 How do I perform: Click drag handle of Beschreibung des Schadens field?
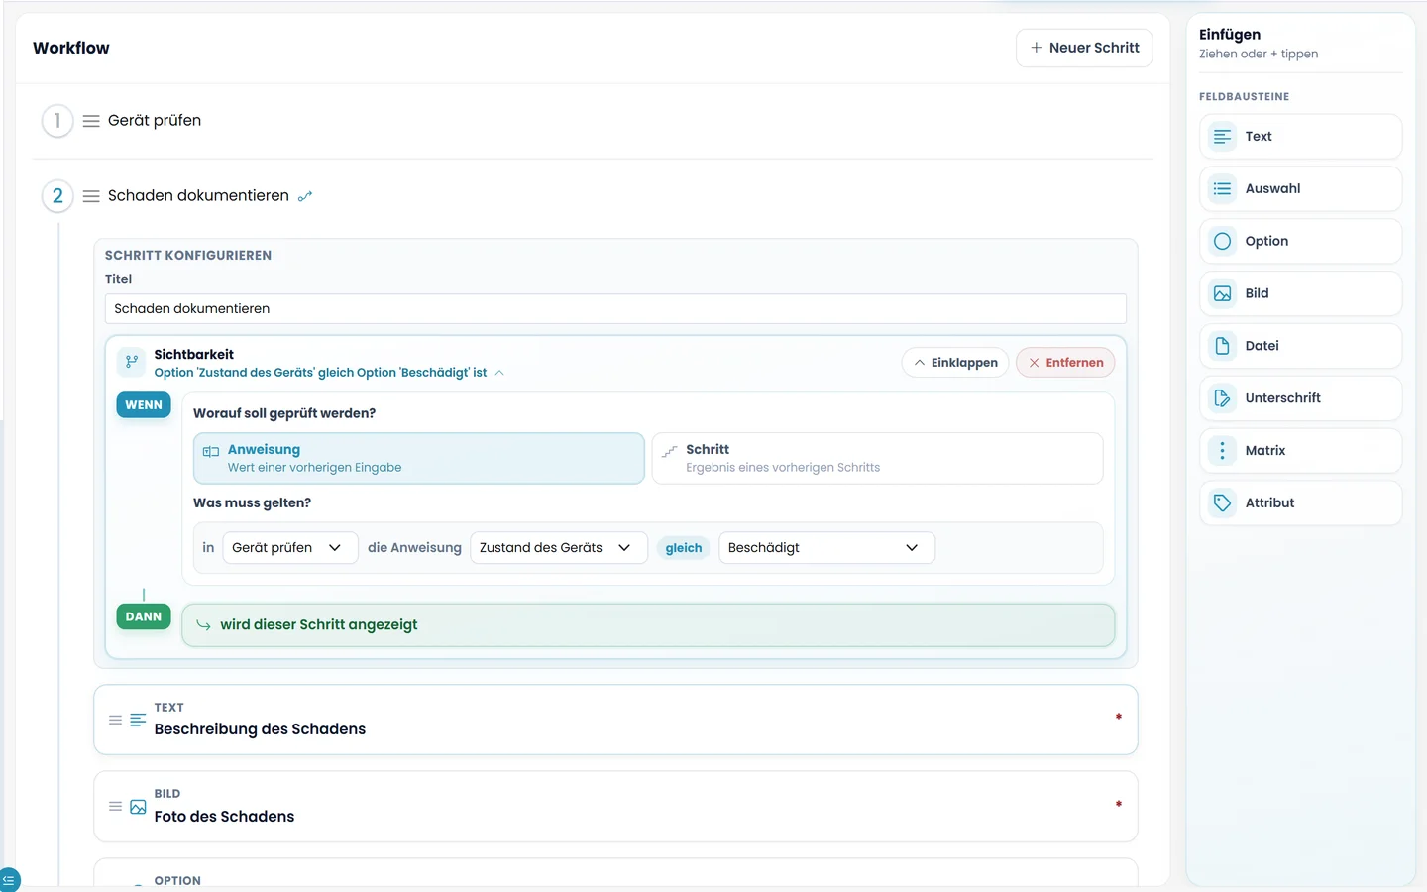(x=115, y=721)
